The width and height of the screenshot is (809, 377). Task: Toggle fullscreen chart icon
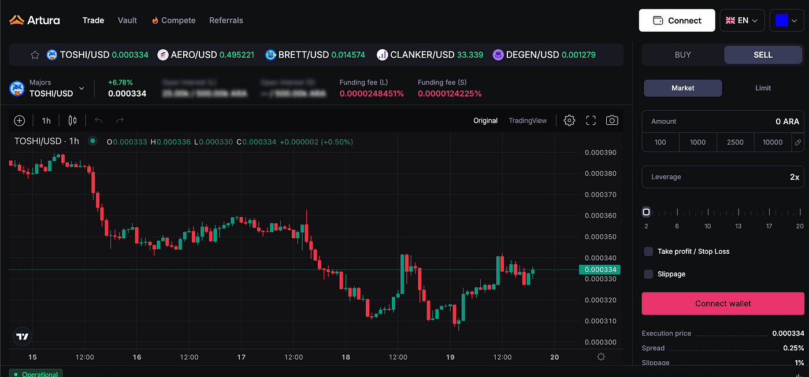click(x=591, y=120)
